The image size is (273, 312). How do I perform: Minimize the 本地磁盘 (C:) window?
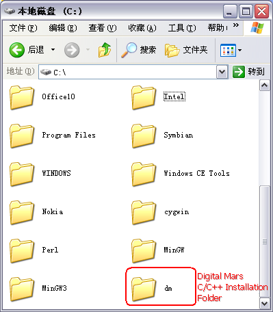coord(229,11)
